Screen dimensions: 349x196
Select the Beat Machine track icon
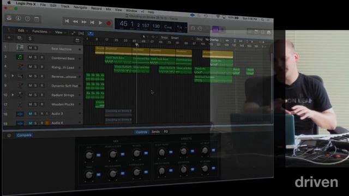pyautogui.click(x=20, y=47)
